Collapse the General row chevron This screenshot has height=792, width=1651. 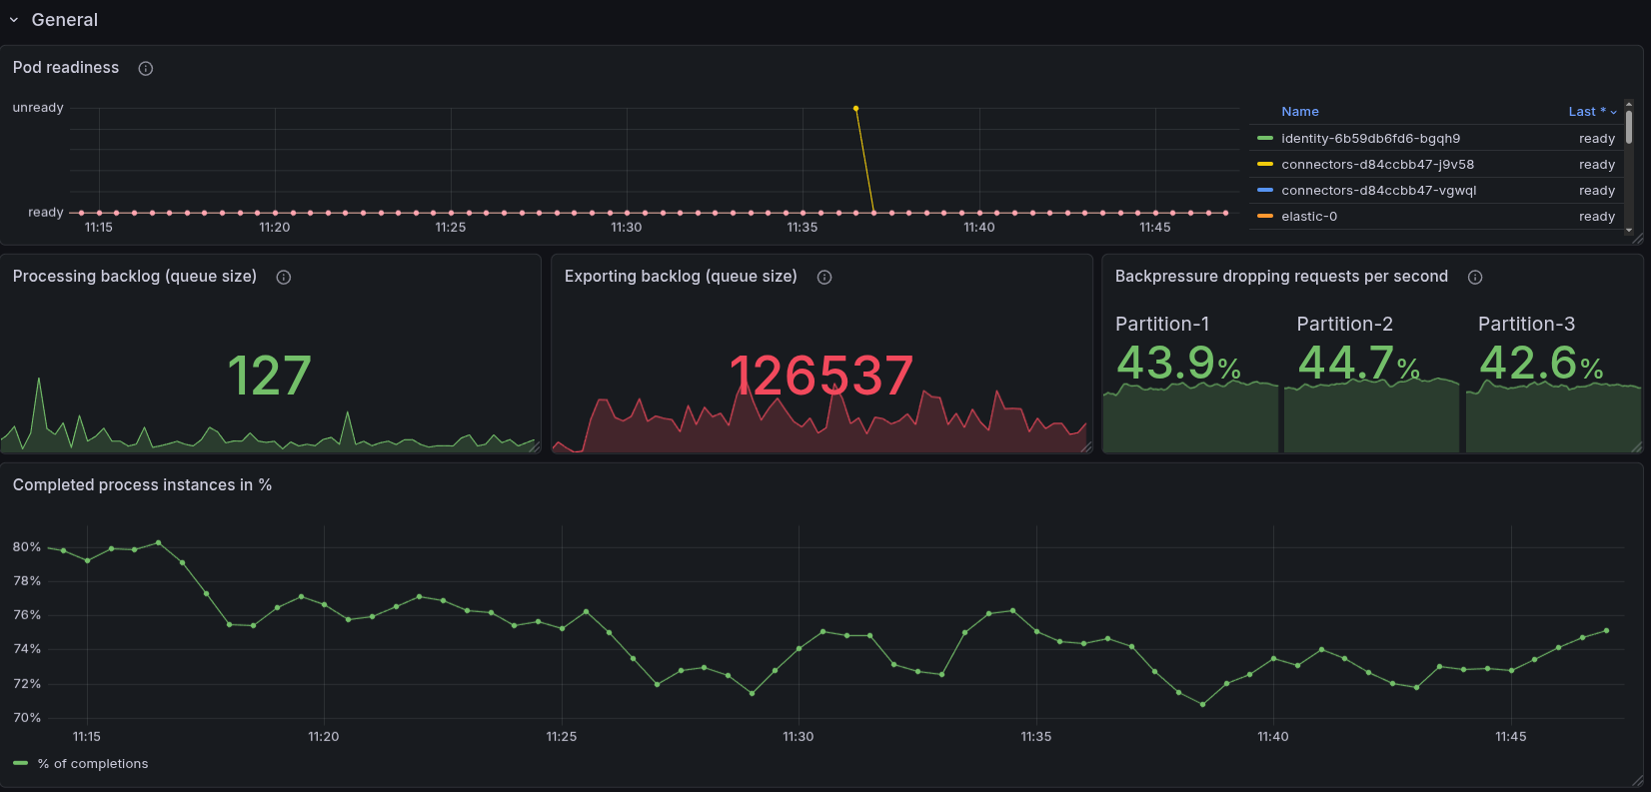point(14,20)
